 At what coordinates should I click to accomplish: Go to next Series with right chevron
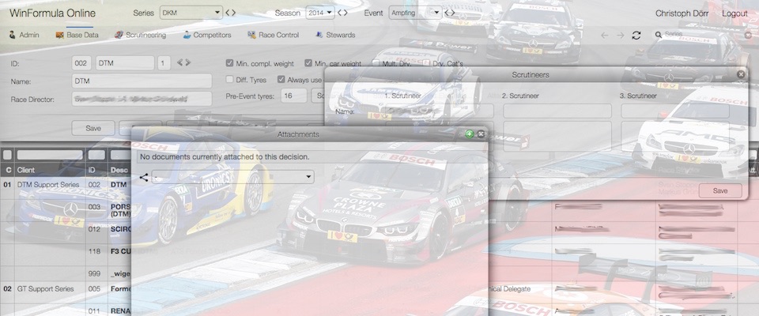click(233, 13)
